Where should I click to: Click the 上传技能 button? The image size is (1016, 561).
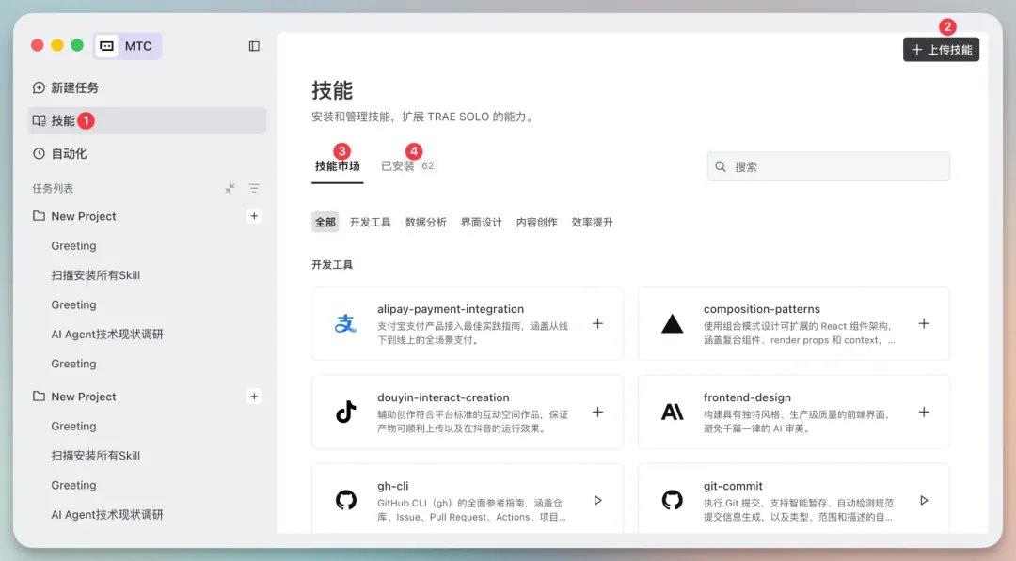(x=941, y=50)
